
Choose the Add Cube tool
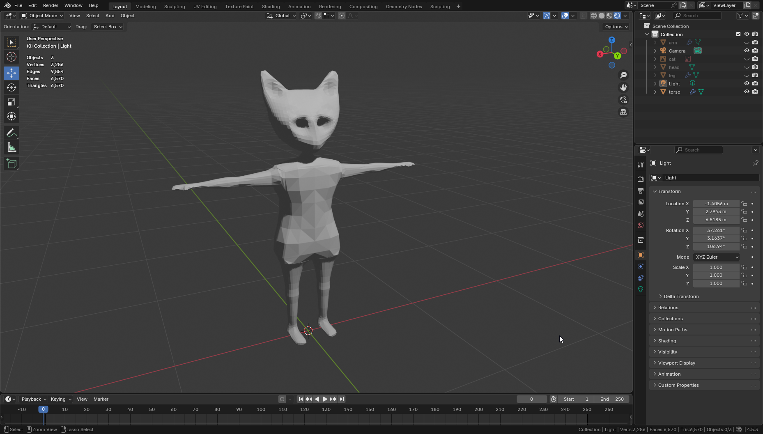click(x=11, y=164)
